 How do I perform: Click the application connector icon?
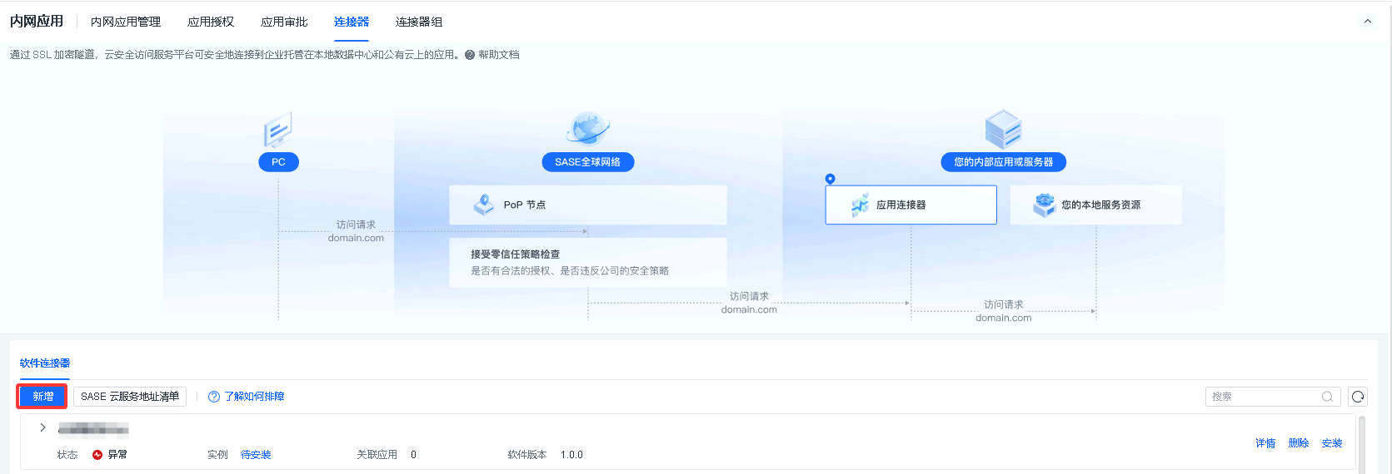coord(860,205)
